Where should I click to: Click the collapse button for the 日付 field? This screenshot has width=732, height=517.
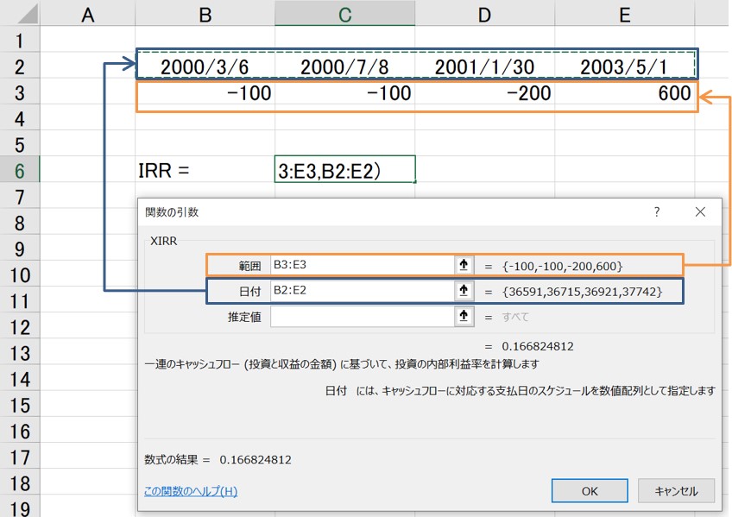click(x=464, y=291)
